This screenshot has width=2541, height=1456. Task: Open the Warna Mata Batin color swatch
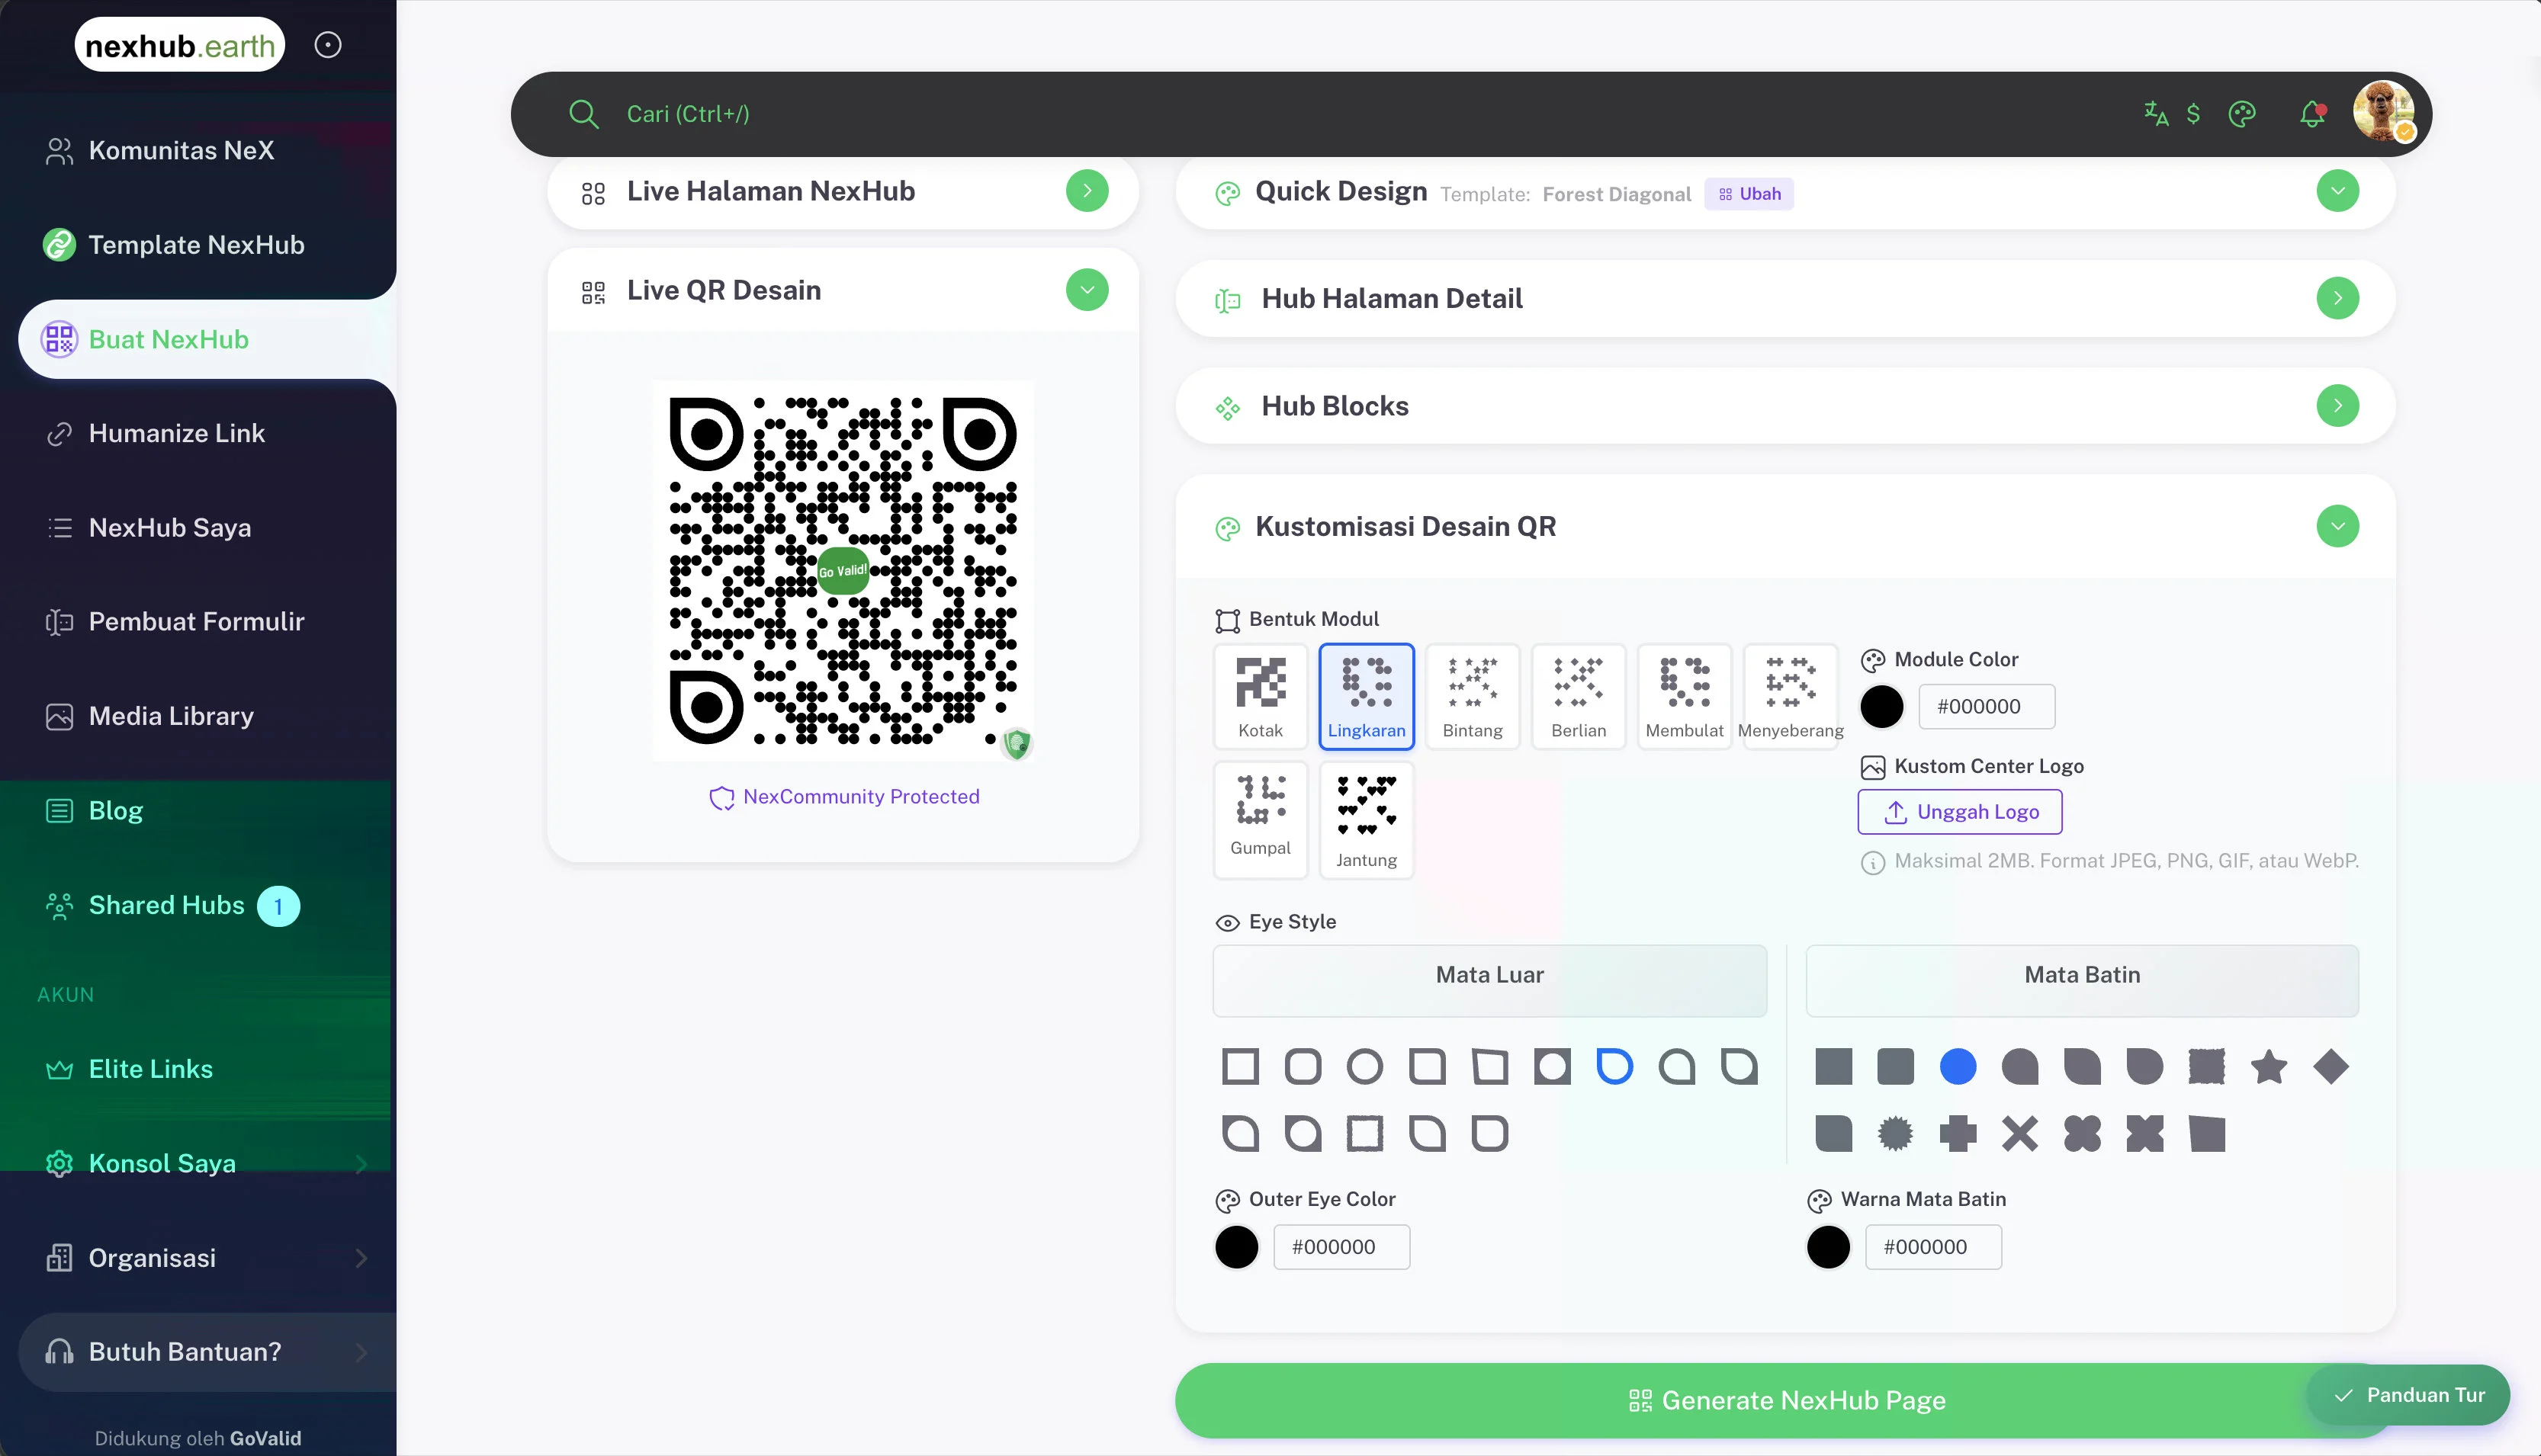[x=1829, y=1247]
